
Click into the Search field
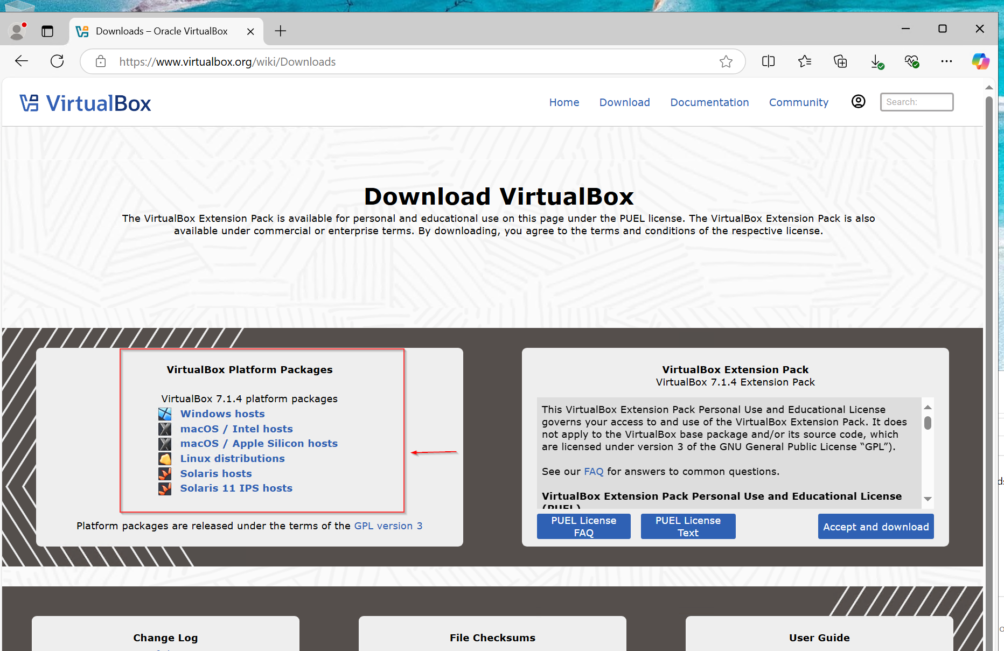(x=917, y=102)
